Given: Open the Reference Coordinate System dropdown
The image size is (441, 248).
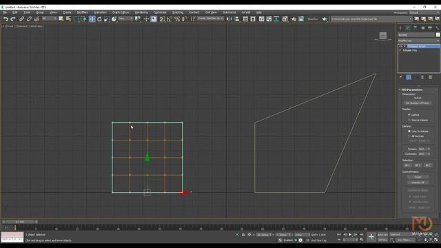Looking at the screenshot, I should [125, 19].
